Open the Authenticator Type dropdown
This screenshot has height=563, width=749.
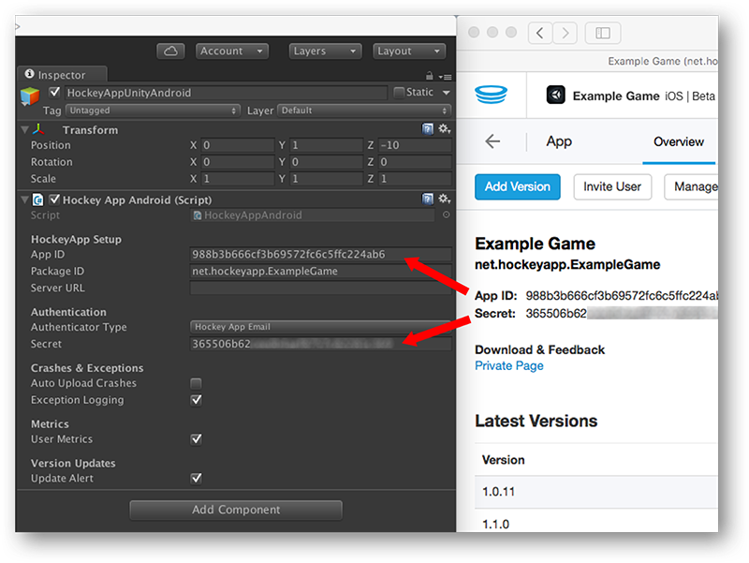[320, 327]
